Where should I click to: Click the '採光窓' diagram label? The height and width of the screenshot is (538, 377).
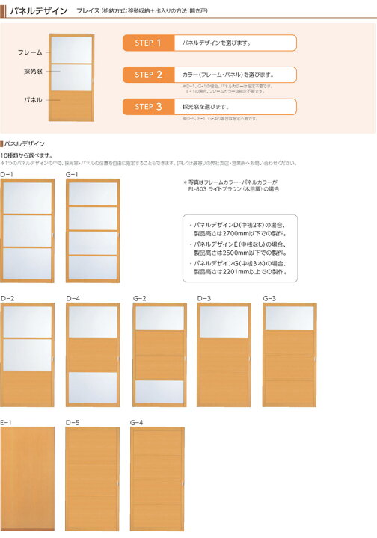[x=34, y=72]
